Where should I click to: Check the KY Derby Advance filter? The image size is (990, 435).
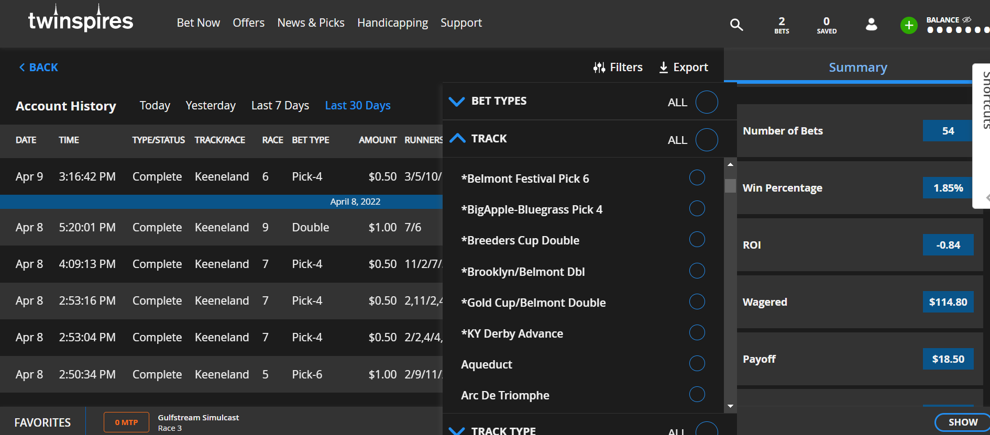point(697,332)
